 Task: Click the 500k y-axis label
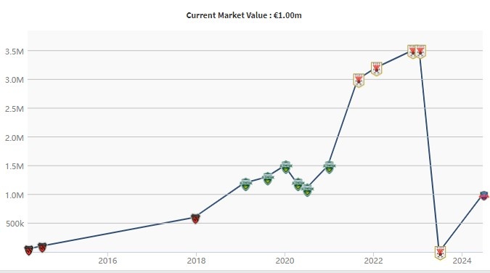click(15, 224)
